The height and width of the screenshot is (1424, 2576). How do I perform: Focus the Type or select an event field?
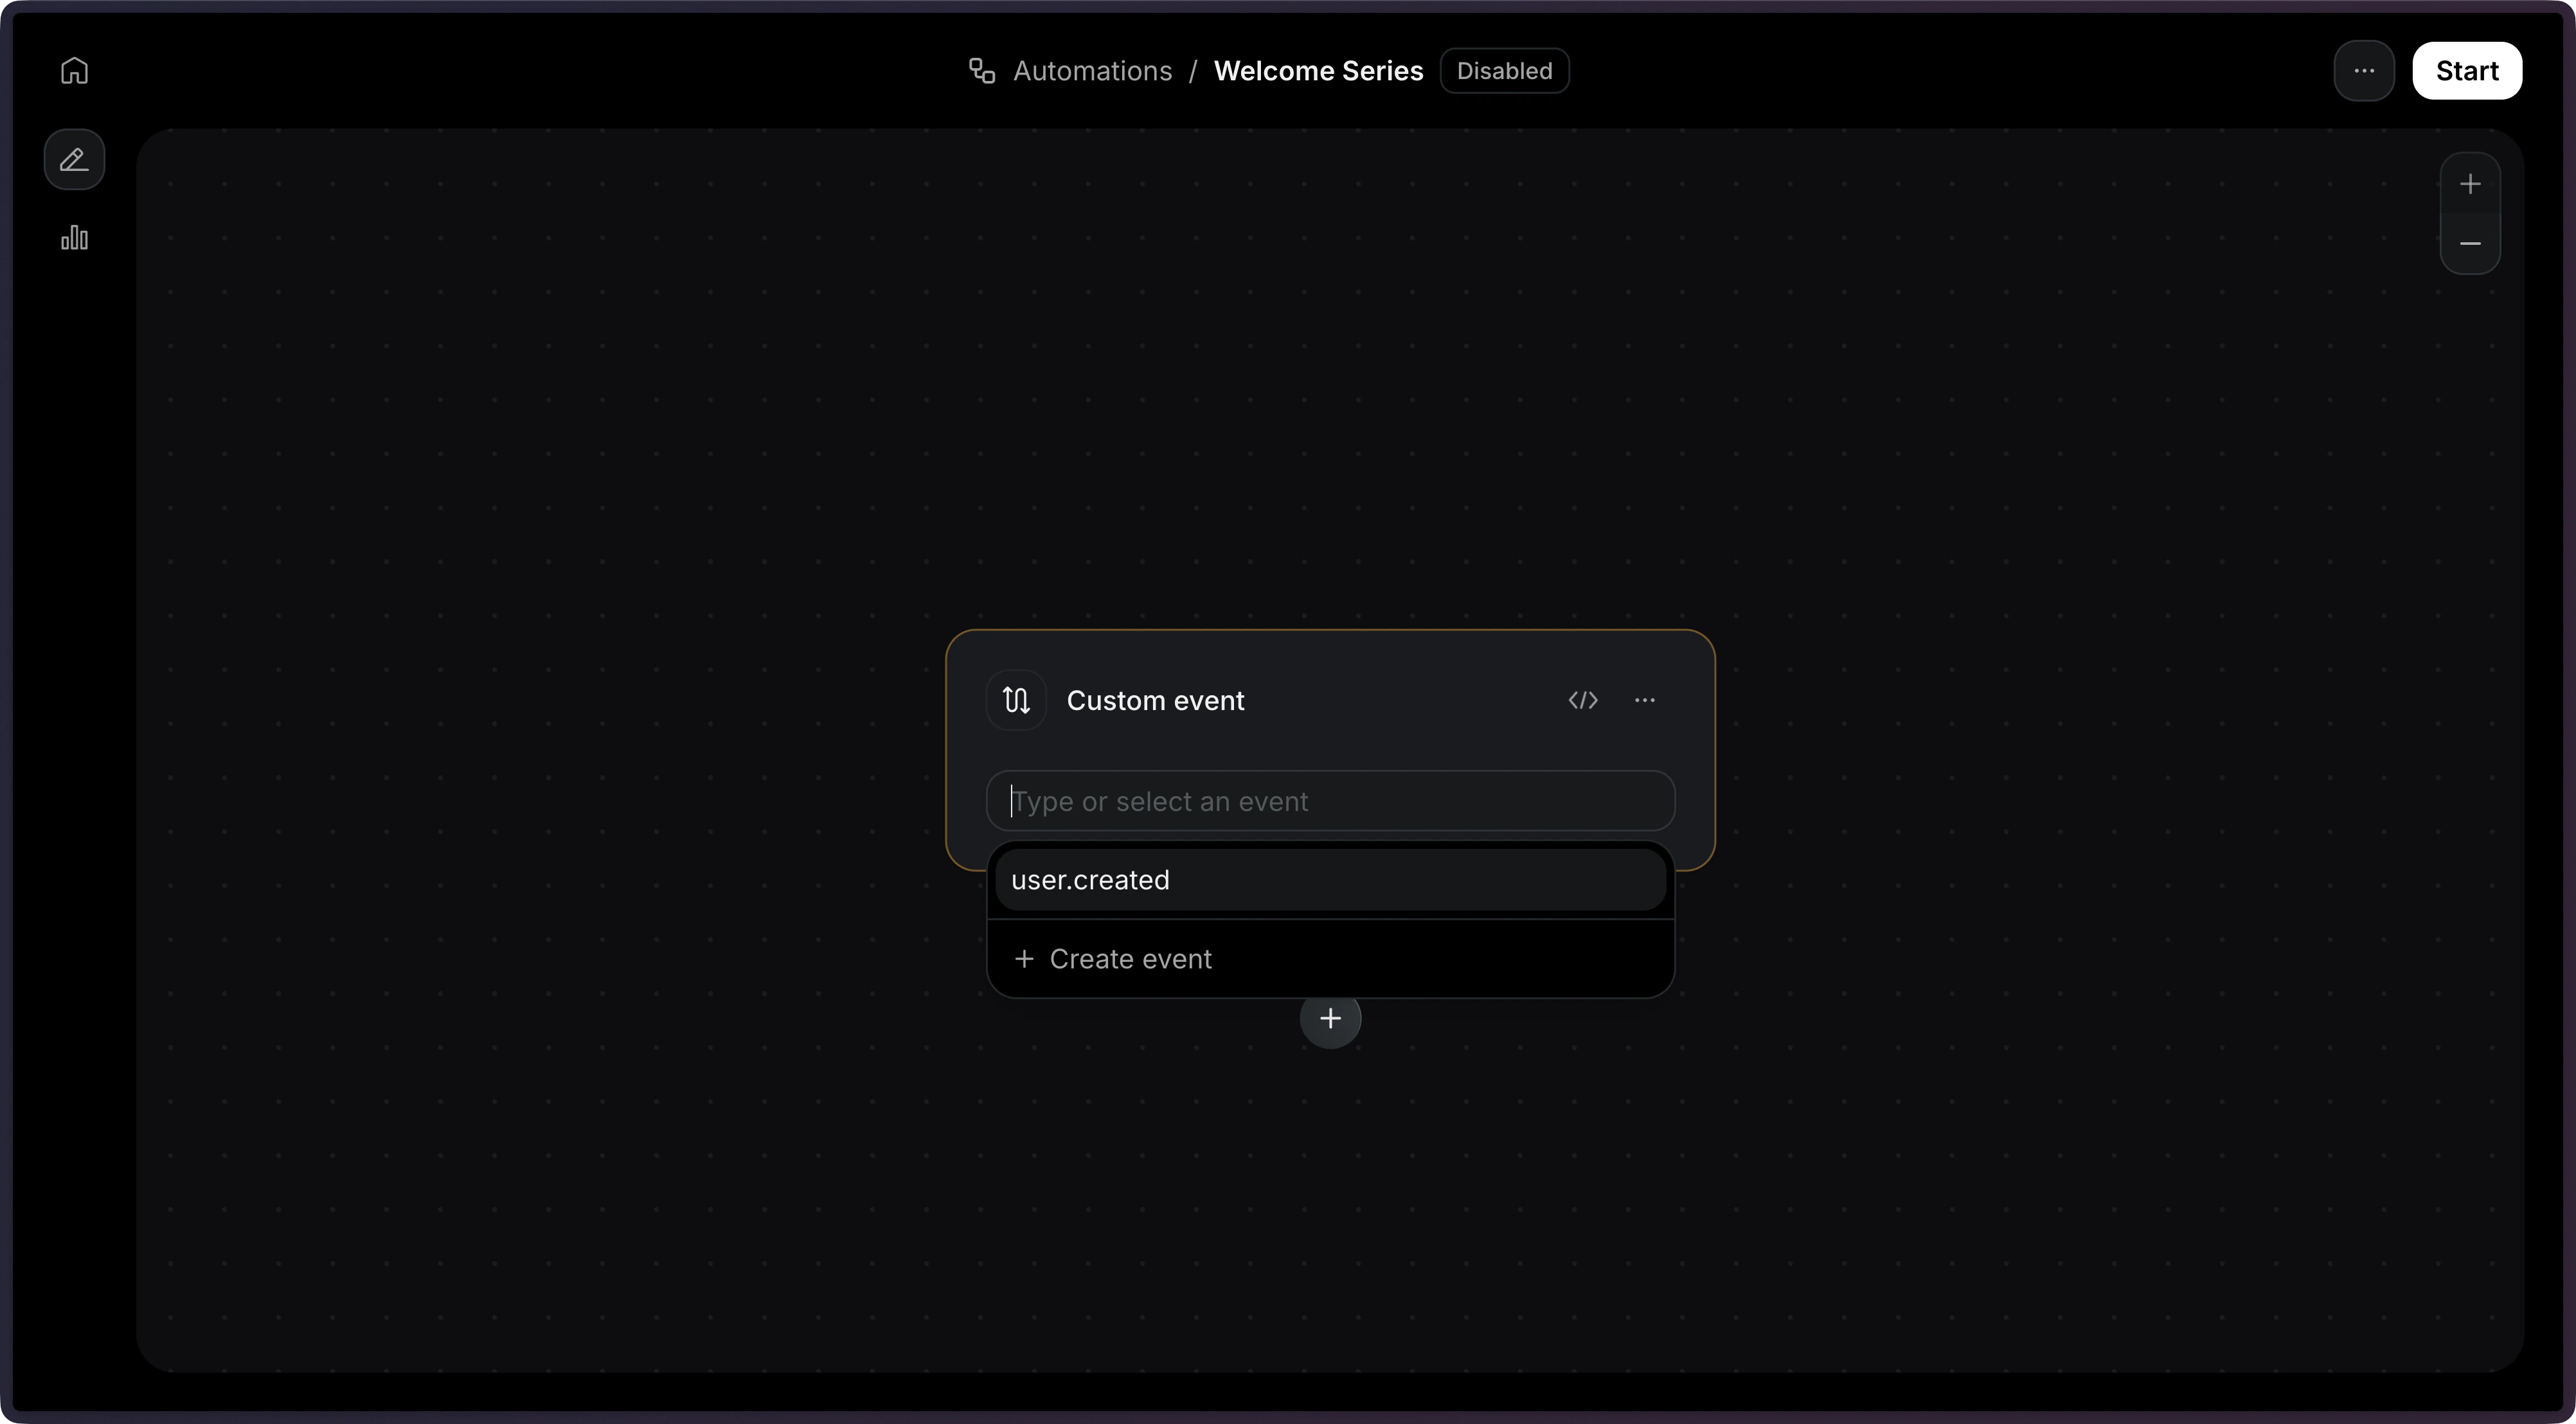(x=1330, y=800)
